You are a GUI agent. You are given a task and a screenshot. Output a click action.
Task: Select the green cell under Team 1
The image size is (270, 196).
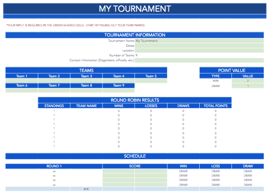(21, 81)
